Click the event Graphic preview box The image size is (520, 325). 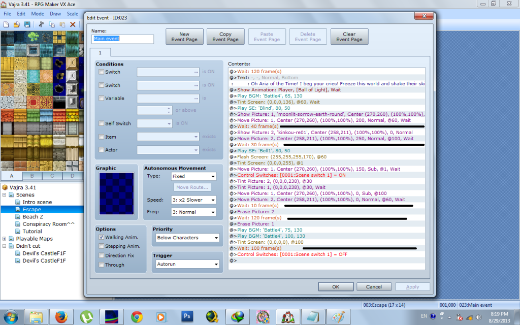(x=116, y=193)
